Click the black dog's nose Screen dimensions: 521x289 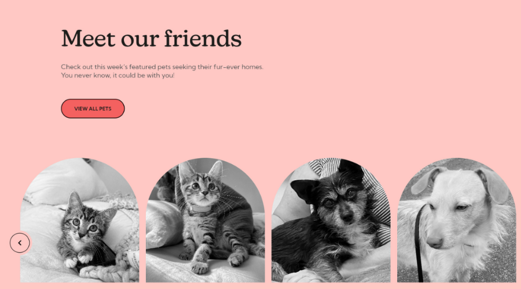pyautogui.click(x=347, y=217)
